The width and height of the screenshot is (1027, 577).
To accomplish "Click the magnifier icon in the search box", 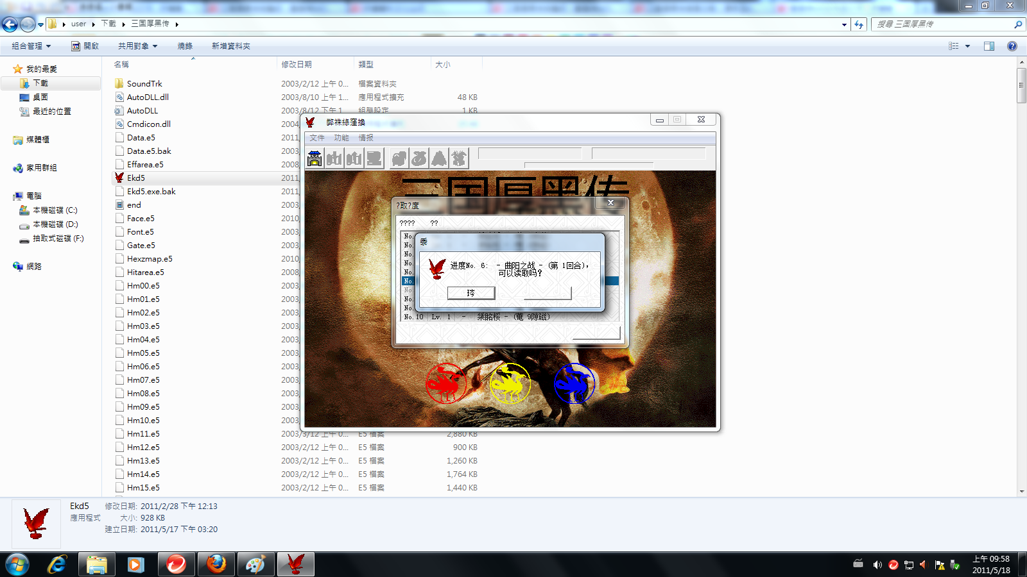I will (1017, 24).
